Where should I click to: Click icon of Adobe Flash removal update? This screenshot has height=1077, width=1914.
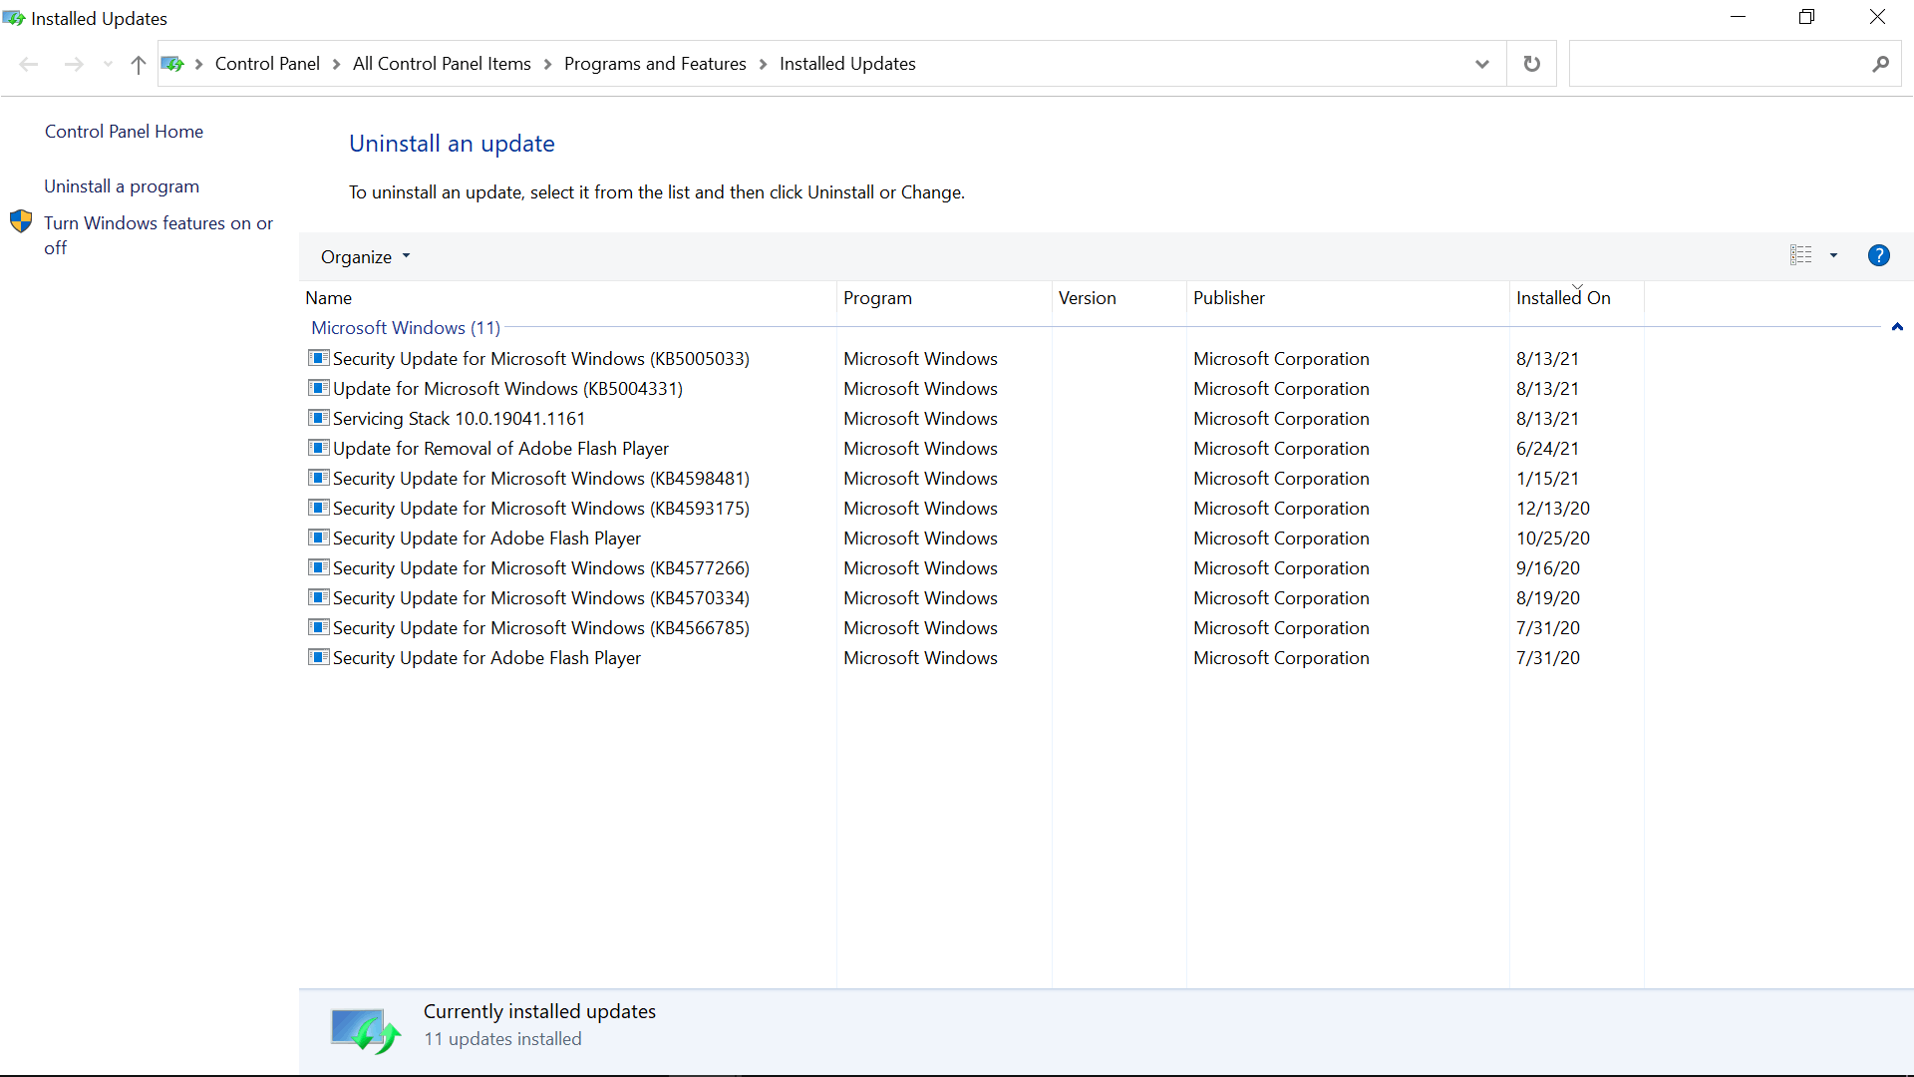[319, 447]
